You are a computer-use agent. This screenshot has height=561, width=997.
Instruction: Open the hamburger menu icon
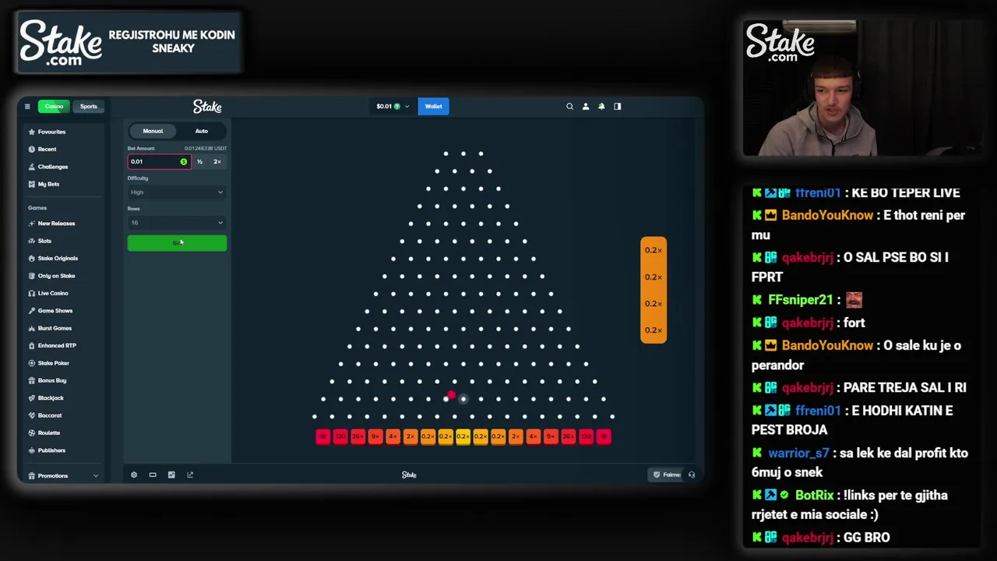point(27,107)
